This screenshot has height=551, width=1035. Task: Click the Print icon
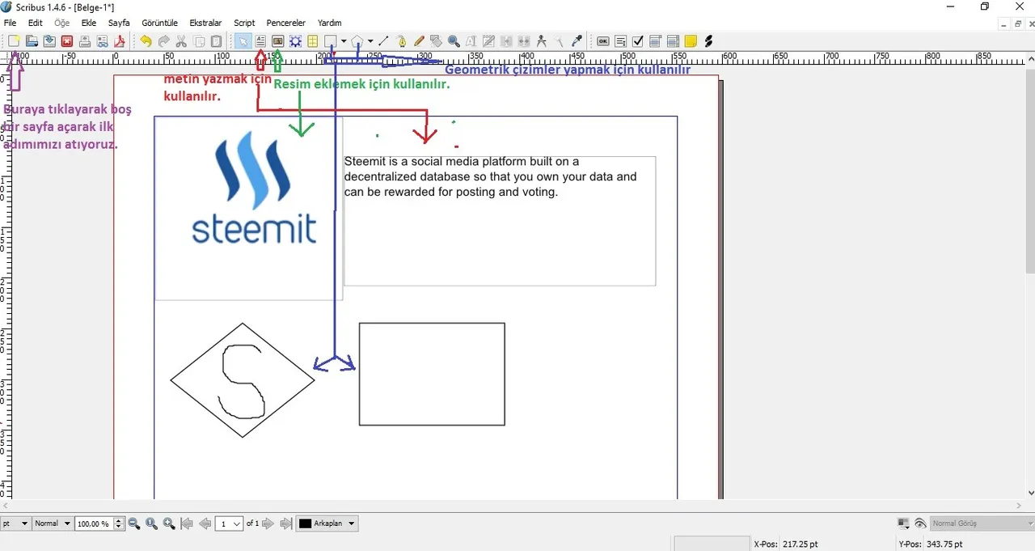(85, 41)
